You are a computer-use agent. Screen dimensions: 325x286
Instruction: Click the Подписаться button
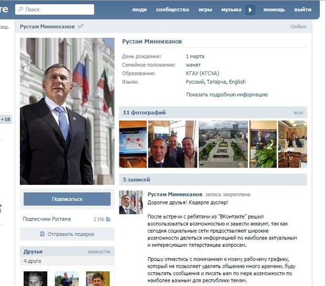(x=67, y=199)
